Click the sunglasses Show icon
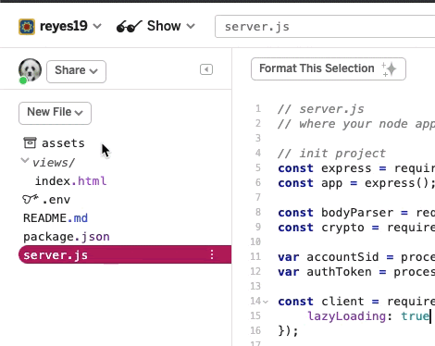This screenshot has width=435, height=346. point(129,27)
